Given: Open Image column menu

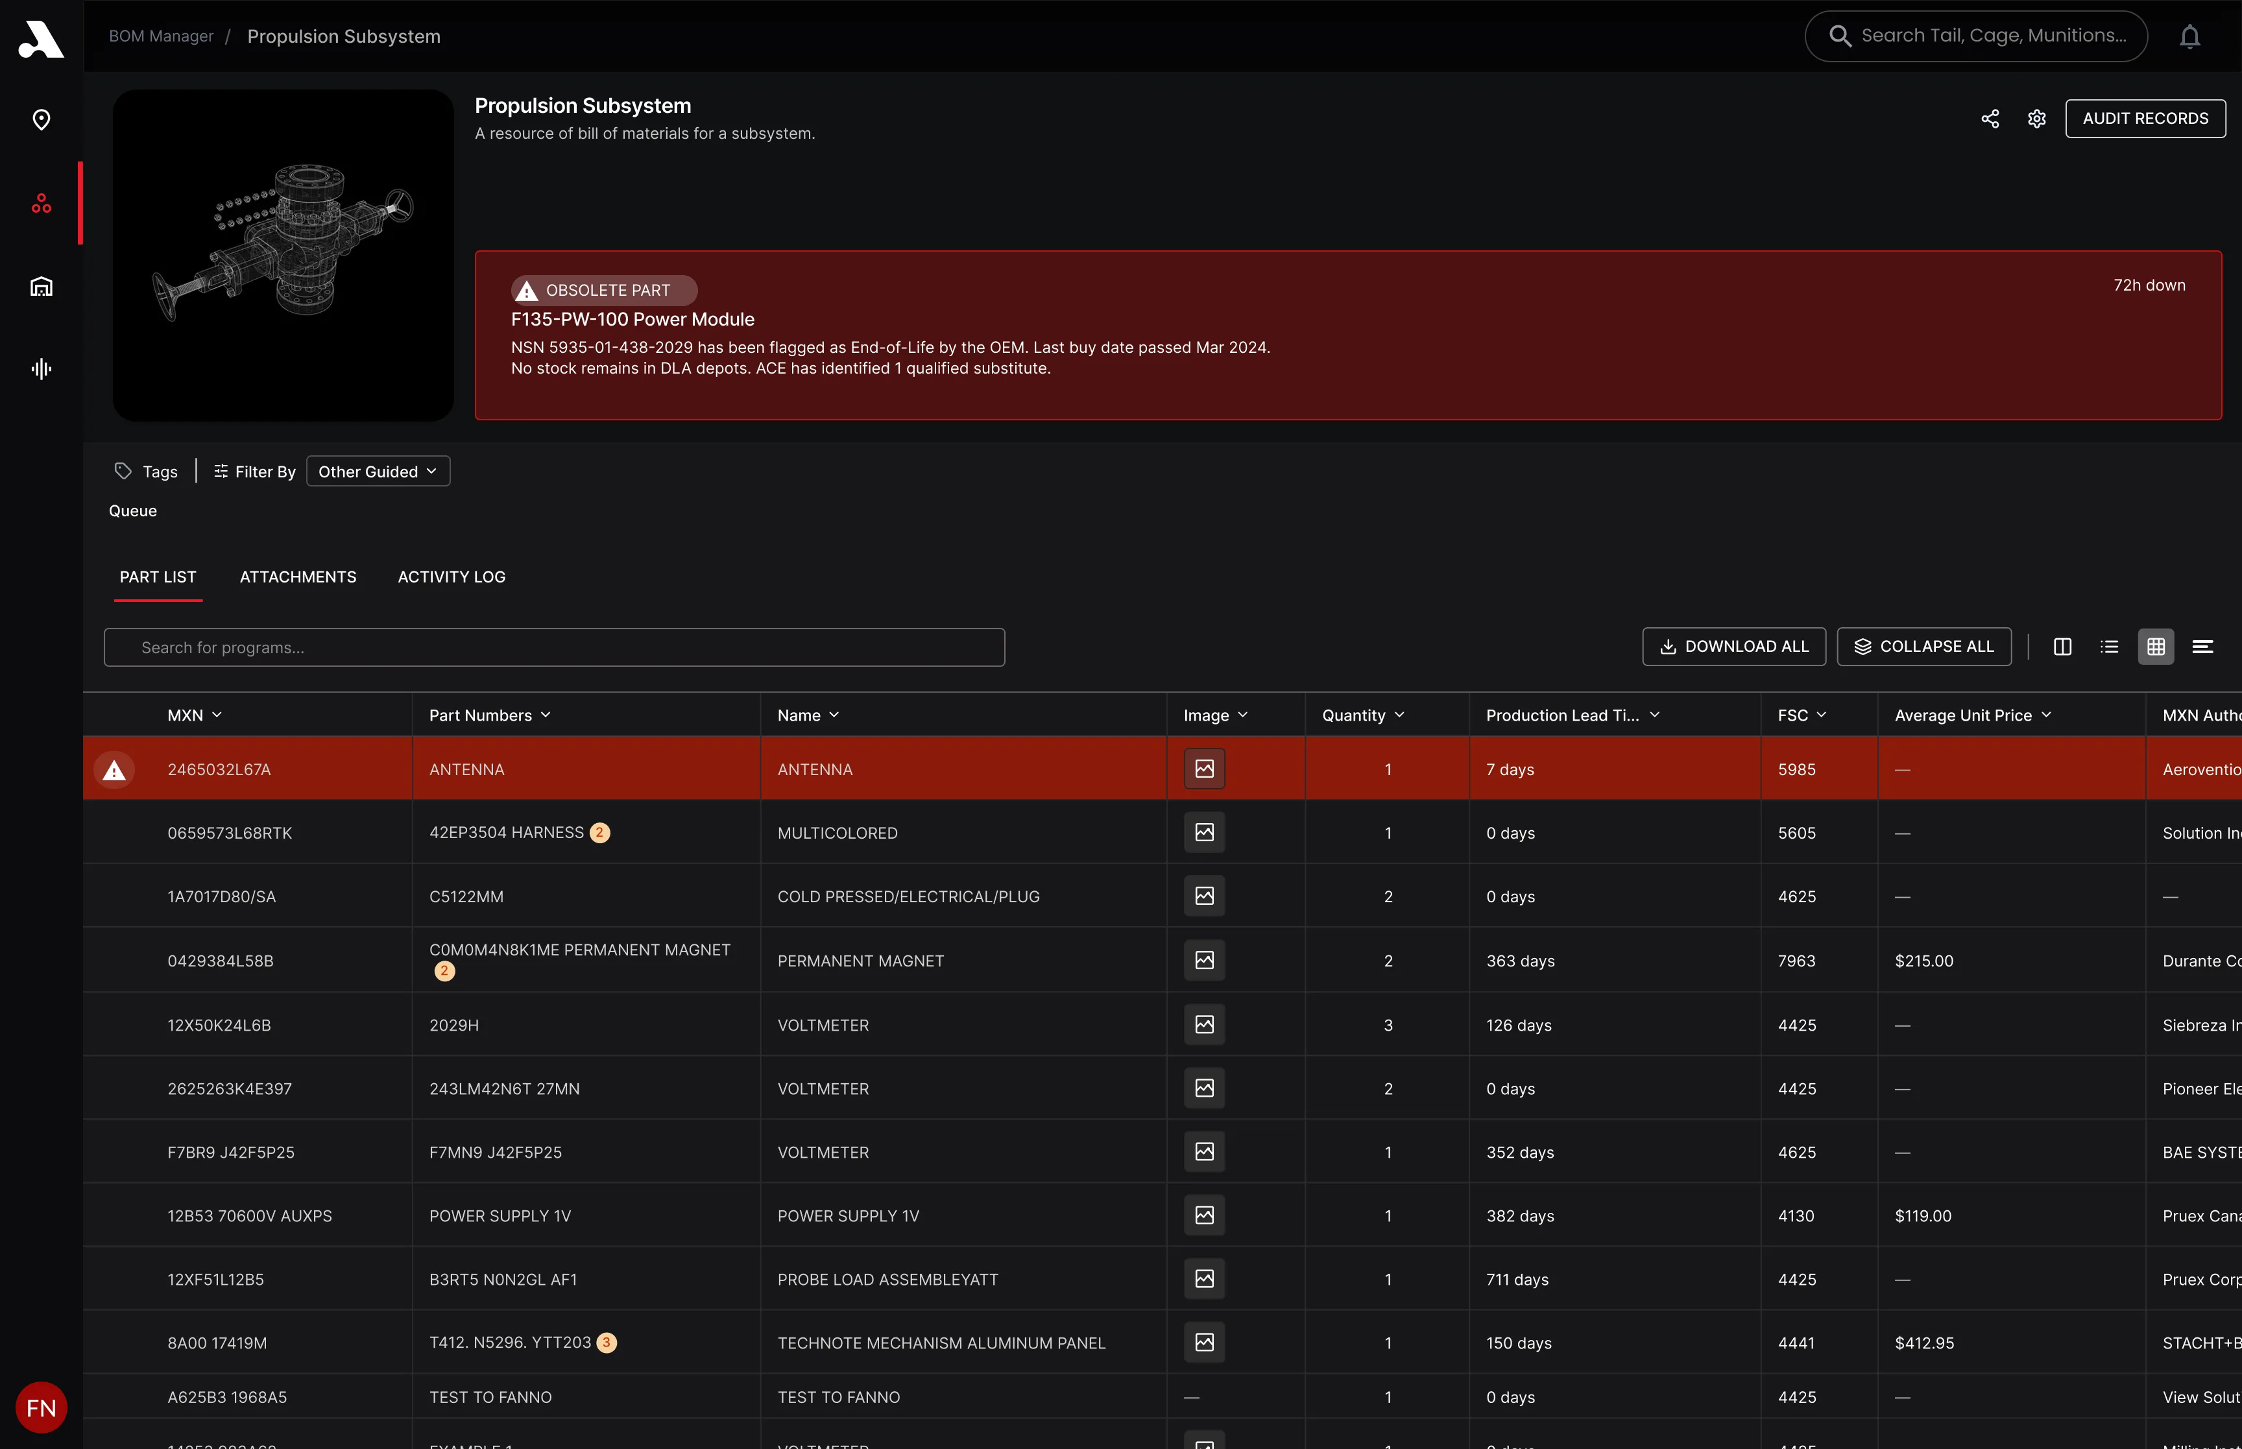Looking at the screenshot, I should point(1243,715).
